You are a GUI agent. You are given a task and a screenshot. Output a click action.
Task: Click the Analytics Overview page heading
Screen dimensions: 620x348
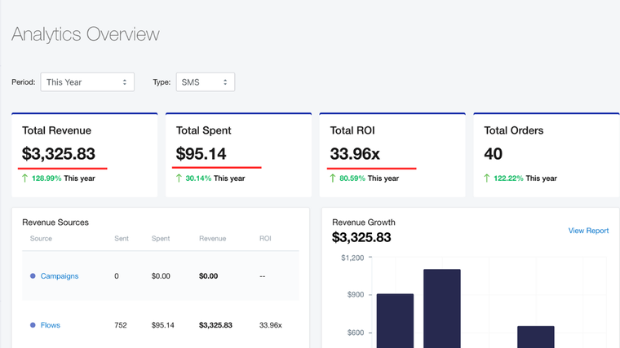tap(86, 34)
